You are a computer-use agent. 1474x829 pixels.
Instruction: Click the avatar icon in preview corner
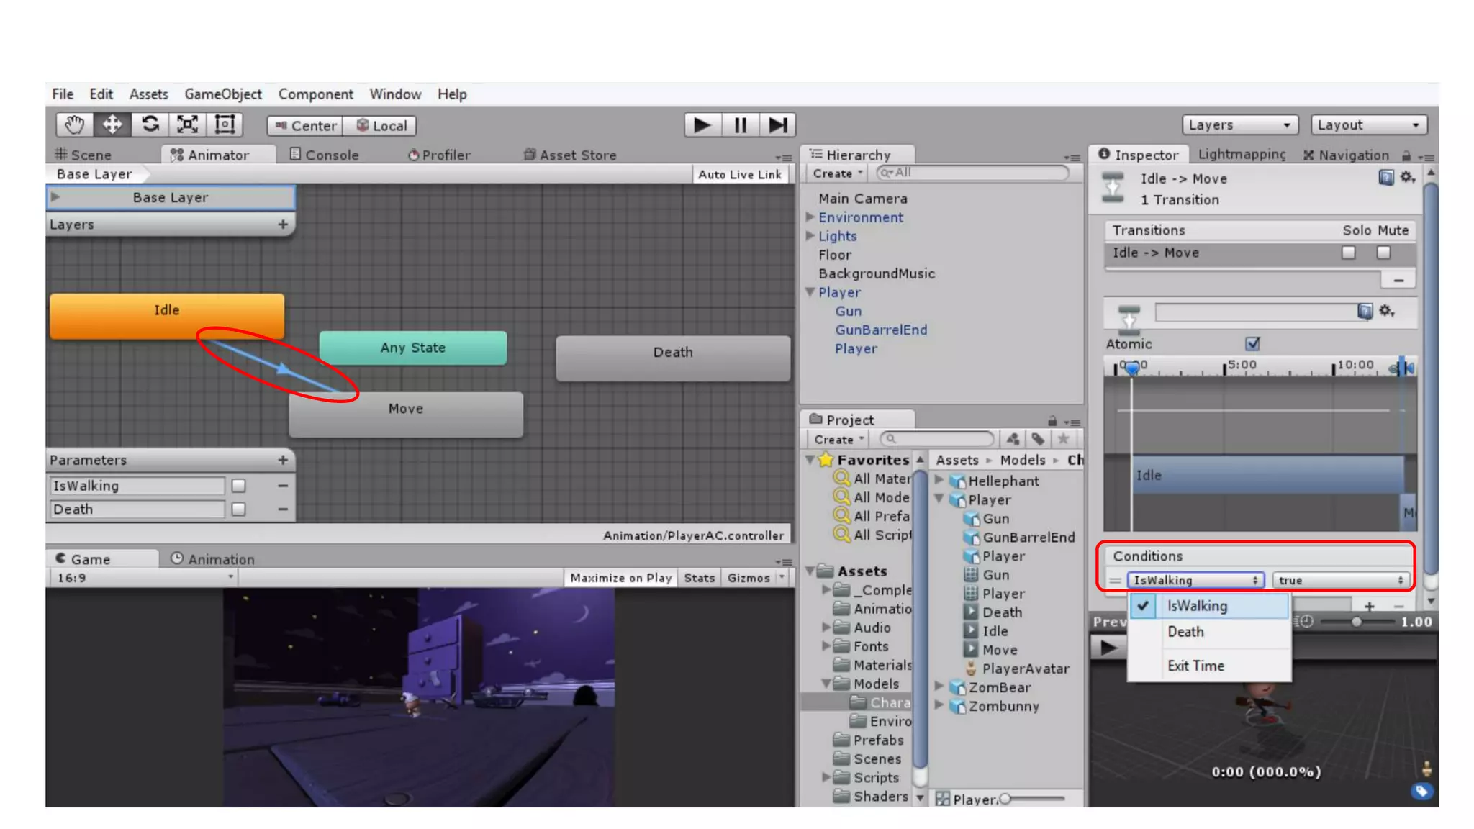[1426, 769]
